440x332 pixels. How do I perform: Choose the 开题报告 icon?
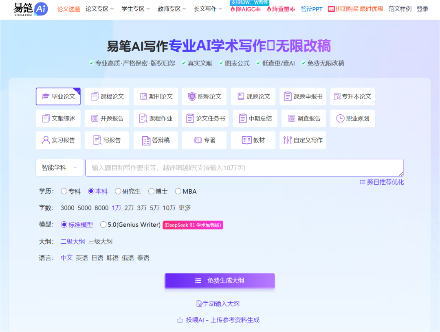click(x=95, y=118)
